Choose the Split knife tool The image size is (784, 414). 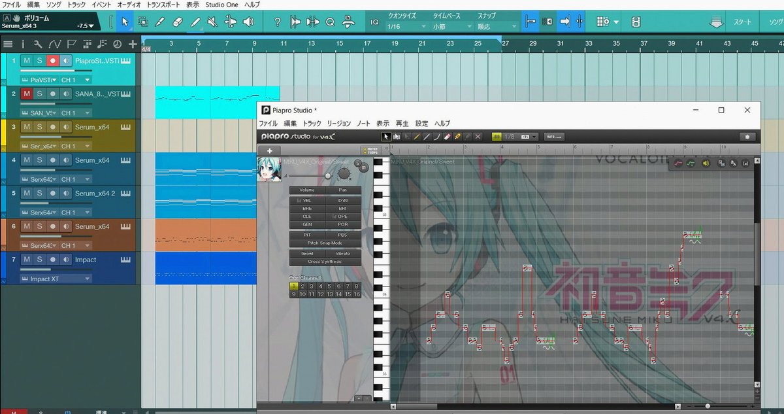coord(160,22)
